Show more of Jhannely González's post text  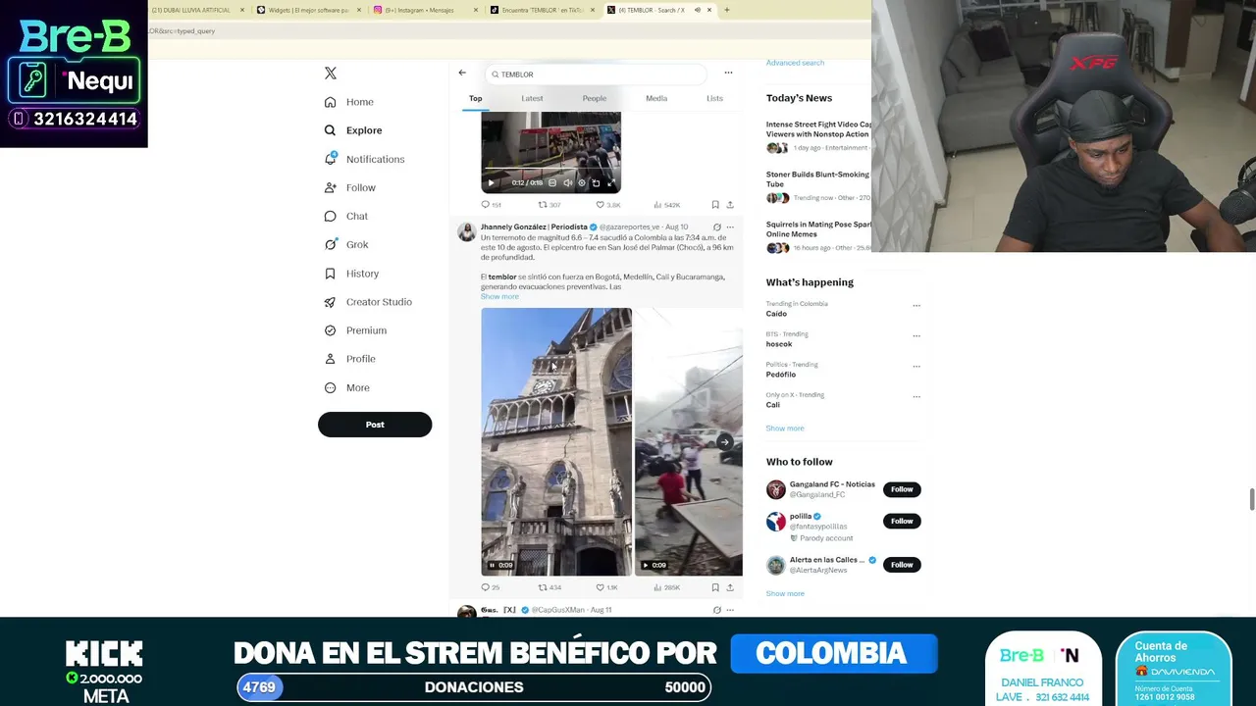(x=499, y=296)
